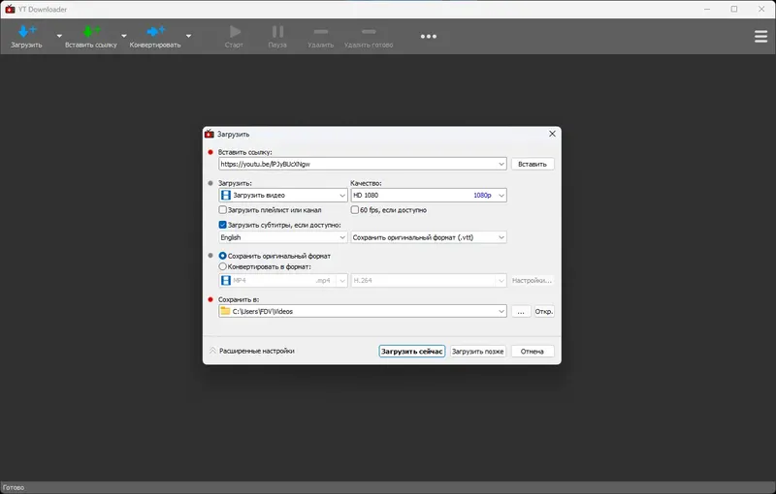This screenshot has width=776, height=494.
Task: Click the URL field with the youtu.be link
Action: tap(362, 164)
